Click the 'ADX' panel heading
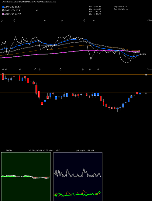The height and width of the screenshot is (201, 152). pos(58,150)
